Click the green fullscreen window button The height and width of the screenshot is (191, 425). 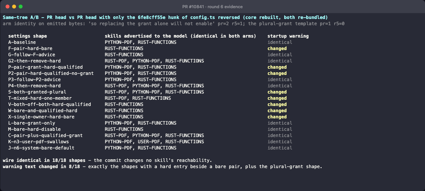21,7
